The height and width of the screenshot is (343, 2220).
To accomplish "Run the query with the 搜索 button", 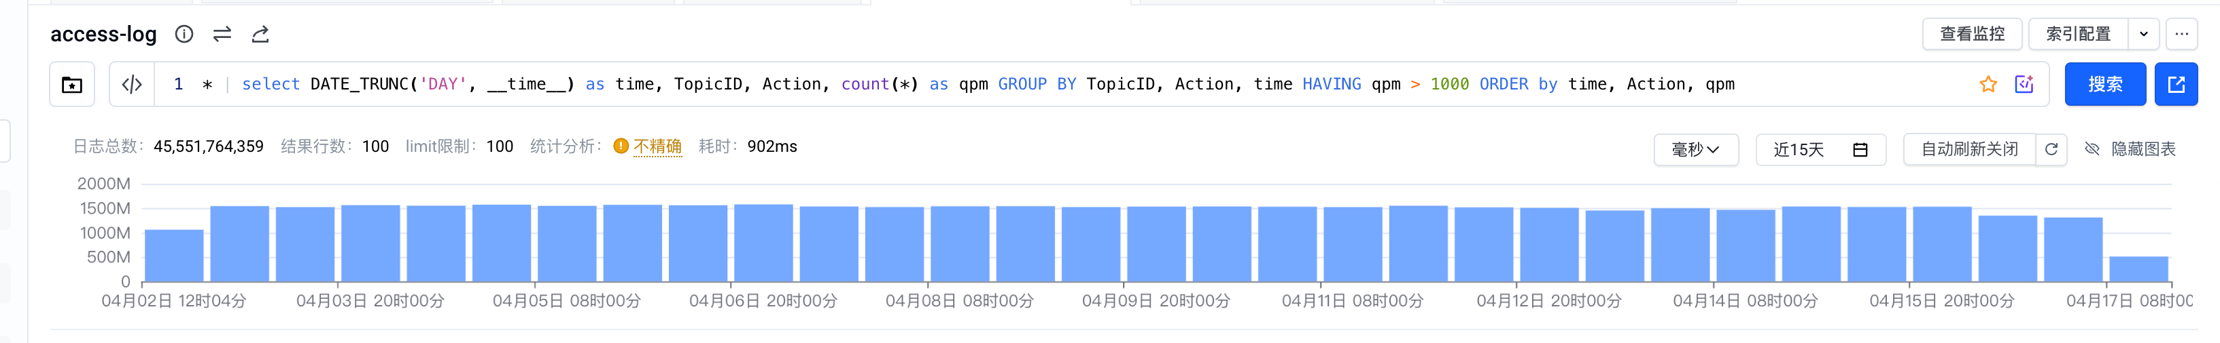I will coord(2104,84).
